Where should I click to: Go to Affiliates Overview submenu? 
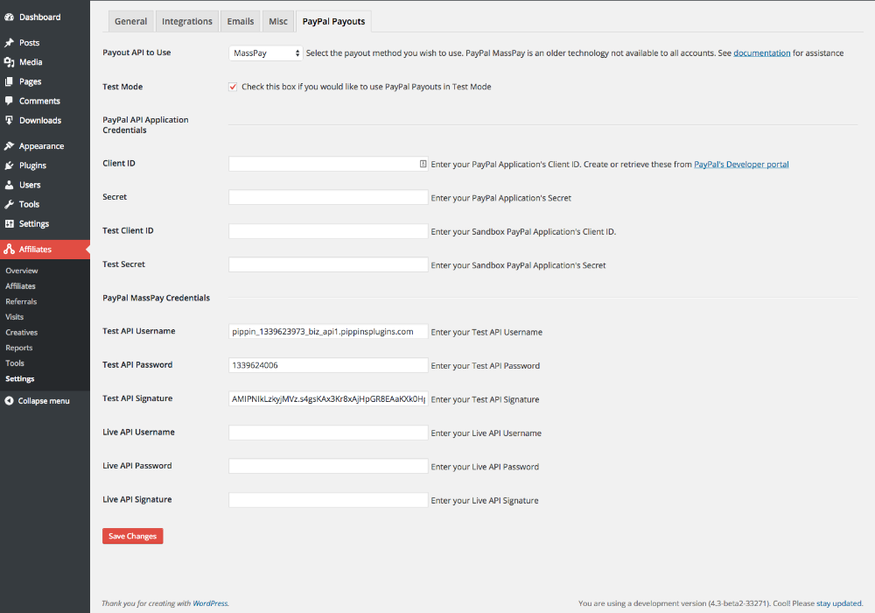tap(22, 271)
